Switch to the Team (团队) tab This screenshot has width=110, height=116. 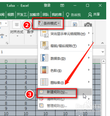point(46,15)
